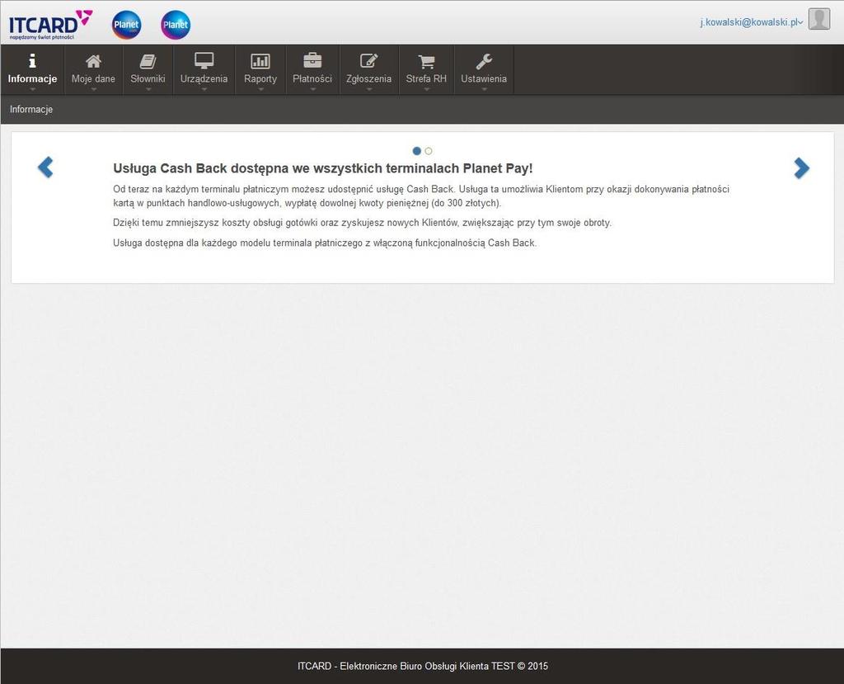The image size is (844, 684).
Task: Expand the arrow under Urządzenia
Action: tap(204, 89)
